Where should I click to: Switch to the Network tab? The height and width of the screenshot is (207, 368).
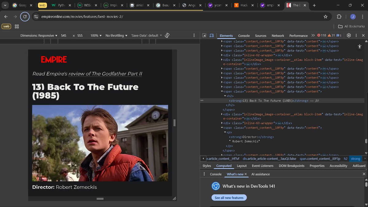(x=278, y=36)
